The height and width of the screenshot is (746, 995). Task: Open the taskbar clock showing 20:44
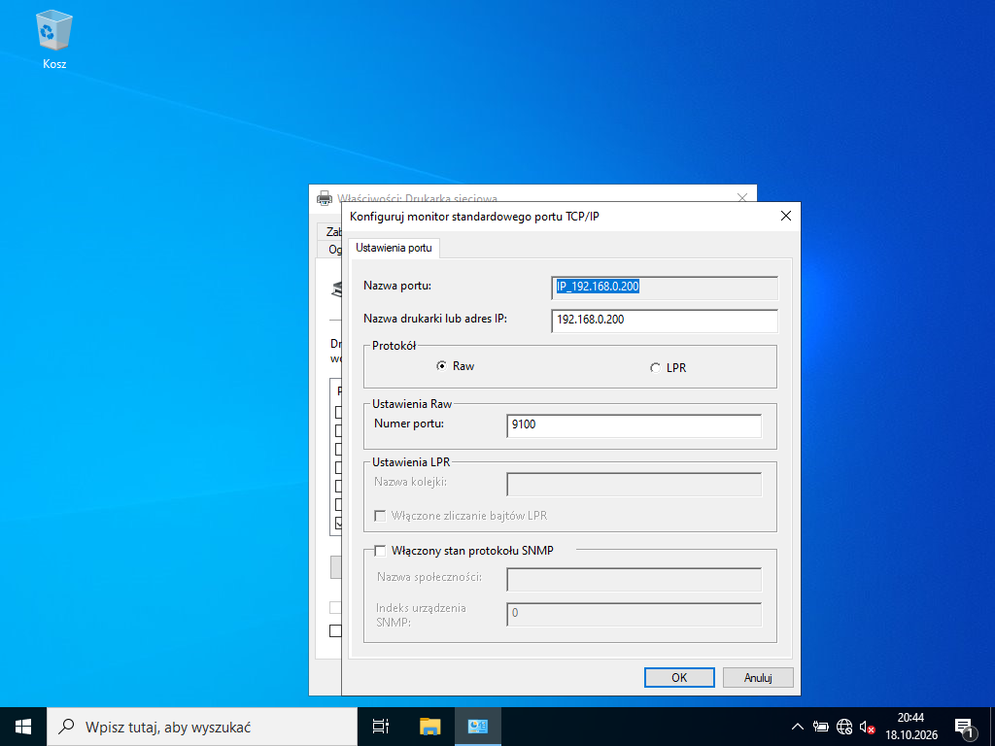[x=911, y=727]
